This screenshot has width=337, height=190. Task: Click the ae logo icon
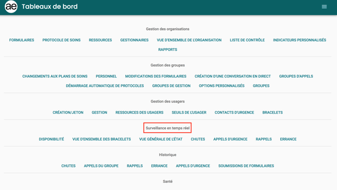tap(11, 7)
